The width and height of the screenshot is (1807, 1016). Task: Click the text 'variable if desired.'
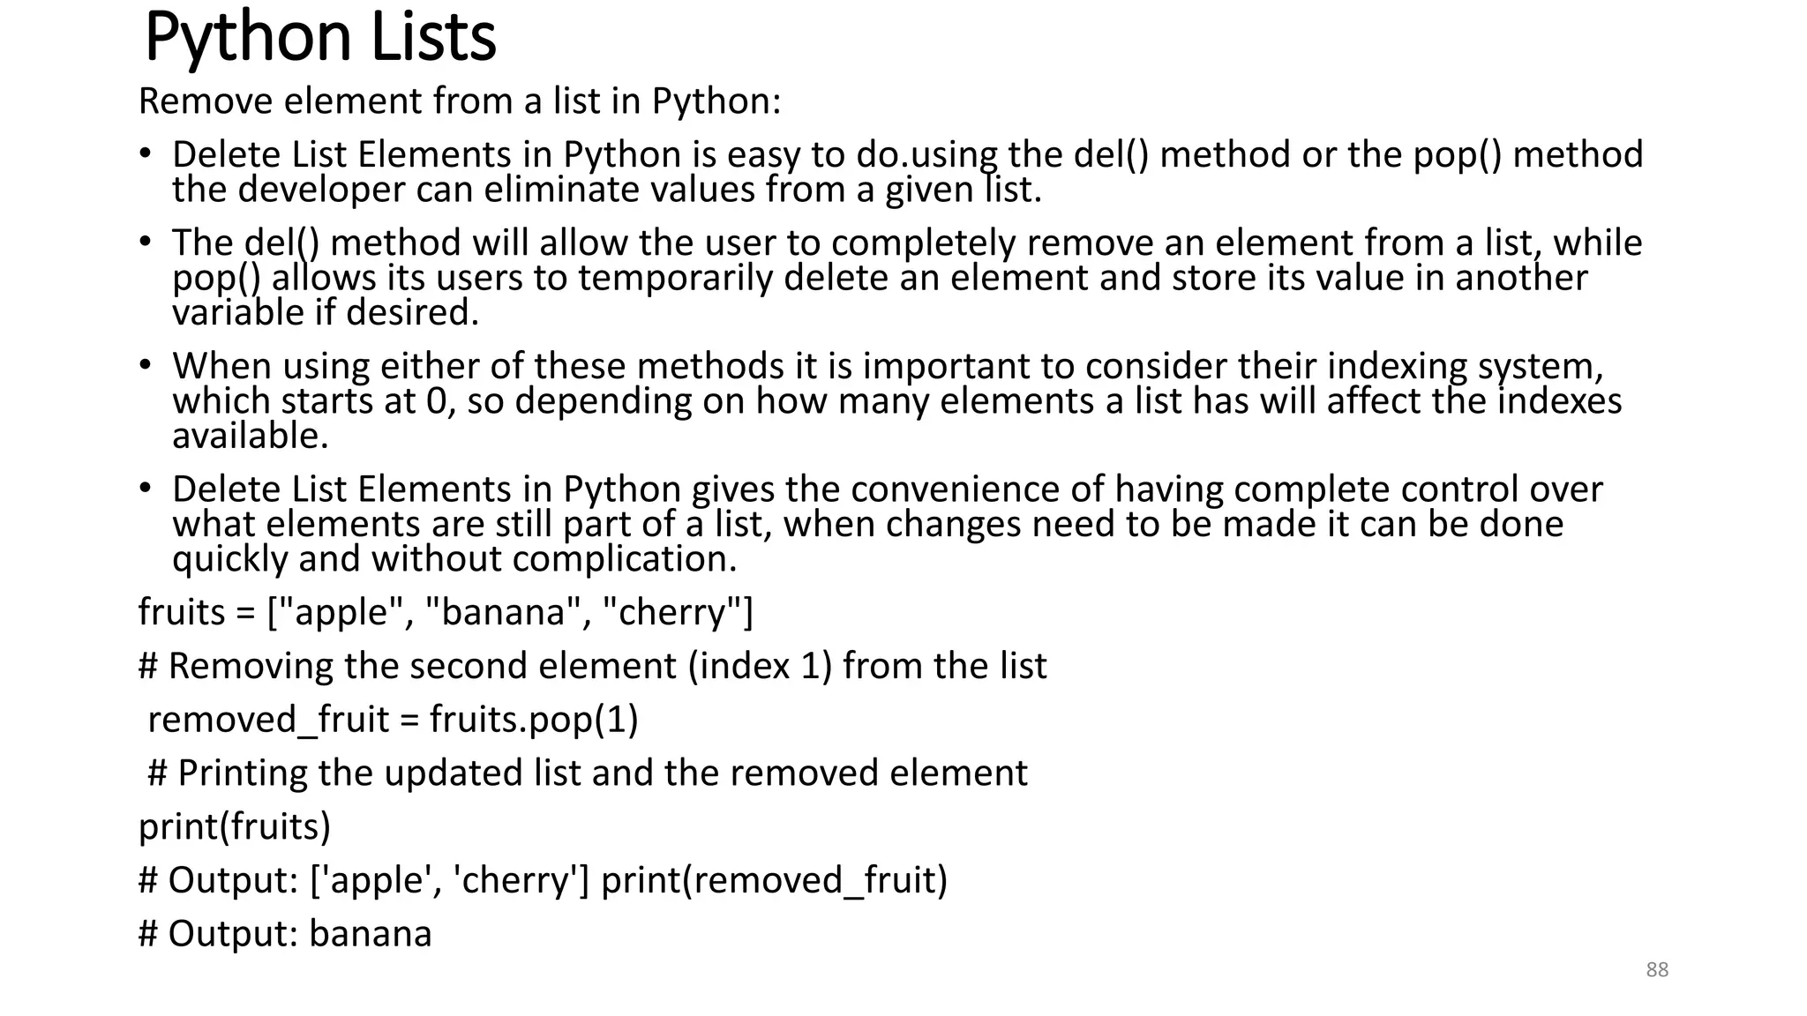tap(326, 312)
